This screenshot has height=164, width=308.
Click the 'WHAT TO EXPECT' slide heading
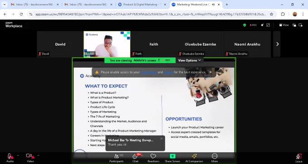point(106,86)
